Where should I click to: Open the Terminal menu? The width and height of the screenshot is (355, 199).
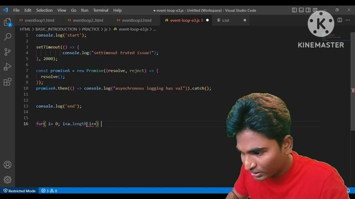point(100,11)
